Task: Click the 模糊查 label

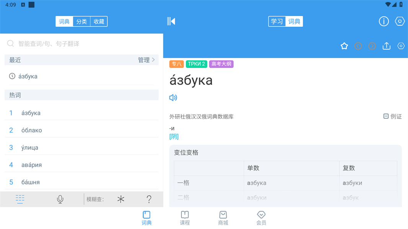Action: point(95,199)
